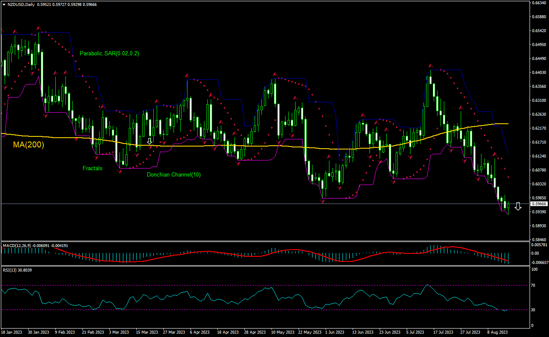Click the up fractal above the May high
The width and height of the screenshot is (549, 337).
click(274, 74)
